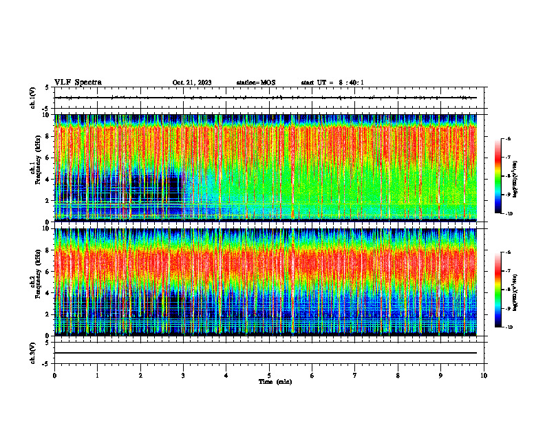The height and width of the screenshot is (421, 545).
Task: Click time axis tick label "7"
Action: pyautogui.click(x=355, y=376)
